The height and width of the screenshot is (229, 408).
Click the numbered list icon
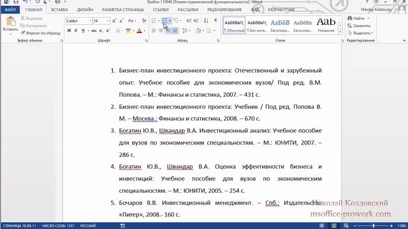tap(164, 21)
